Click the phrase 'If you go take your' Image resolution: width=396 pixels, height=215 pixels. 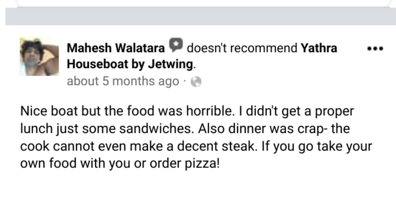(x=317, y=147)
